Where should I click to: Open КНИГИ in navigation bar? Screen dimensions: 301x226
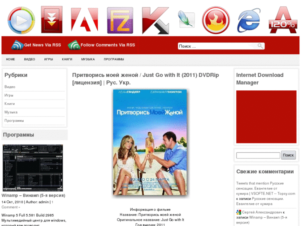[x=67, y=59]
